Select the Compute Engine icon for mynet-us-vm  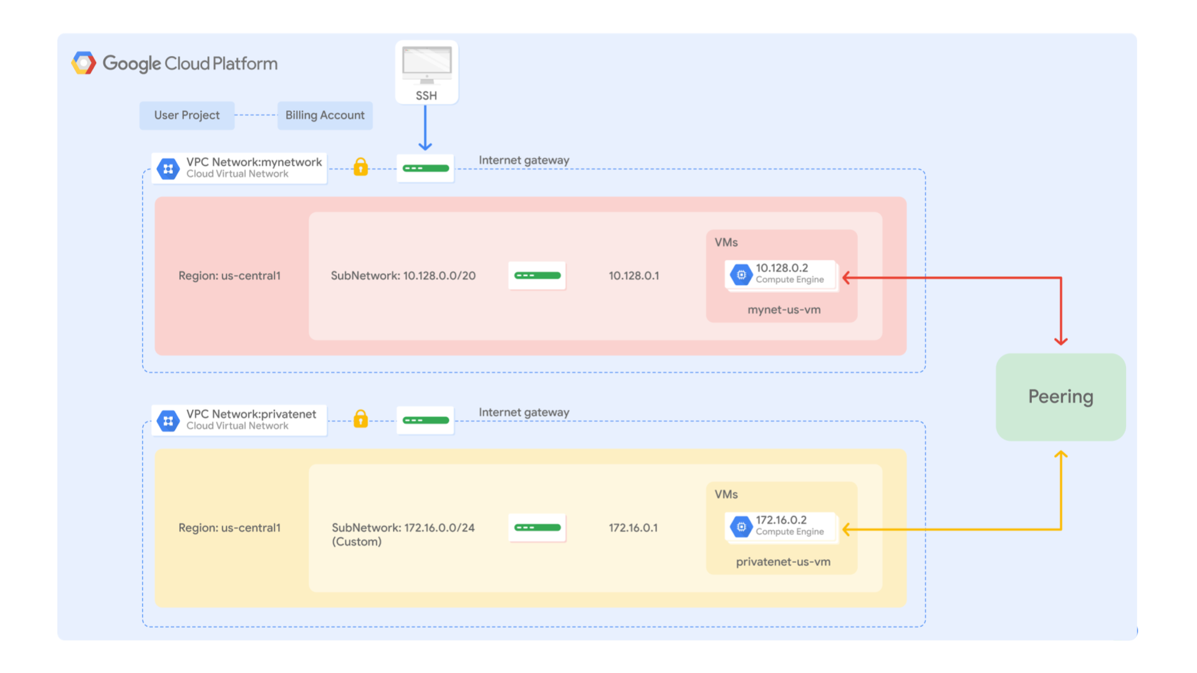click(741, 274)
